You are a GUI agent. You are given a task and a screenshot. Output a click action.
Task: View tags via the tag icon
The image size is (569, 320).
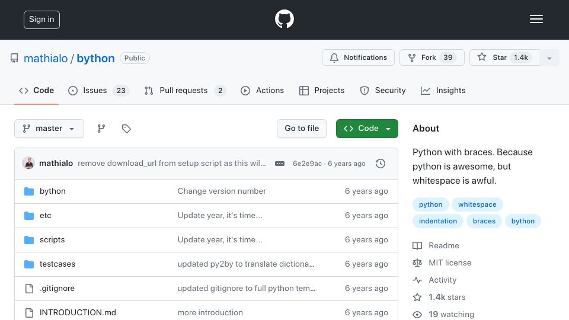coord(126,129)
